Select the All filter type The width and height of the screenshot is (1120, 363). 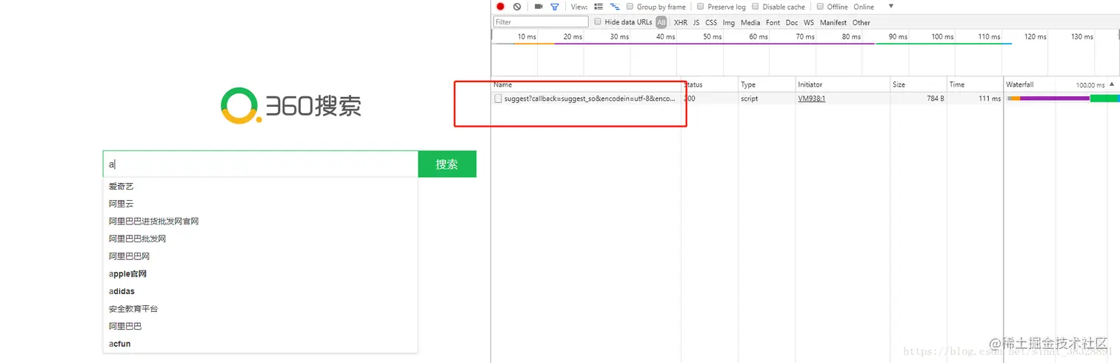click(661, 22)
